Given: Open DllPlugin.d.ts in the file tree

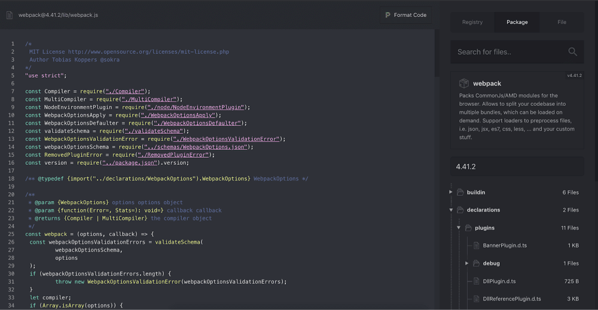Looking at the screenshot, I should 499,281.
